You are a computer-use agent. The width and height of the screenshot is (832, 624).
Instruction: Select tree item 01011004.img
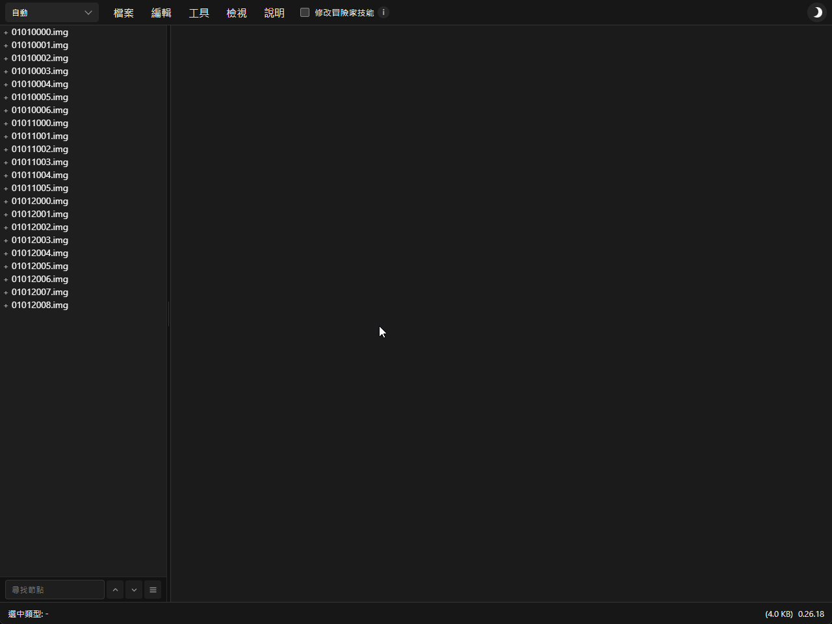tap(40, 175)
